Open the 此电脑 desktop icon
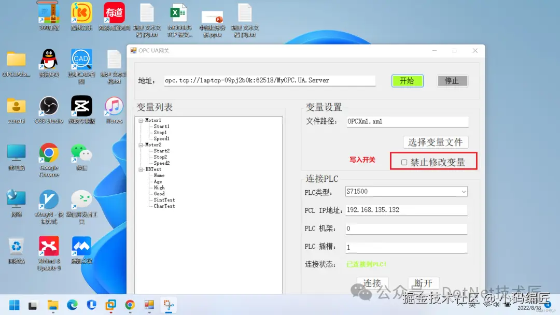This screenshot has width=560, height=315. click(16, 156)
